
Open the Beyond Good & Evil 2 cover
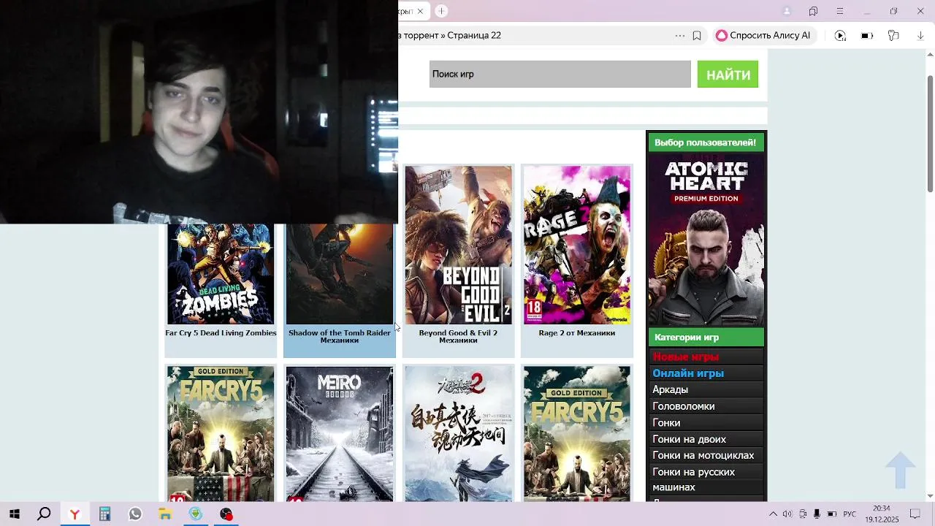pyautogui.click(x=459, y=245)
